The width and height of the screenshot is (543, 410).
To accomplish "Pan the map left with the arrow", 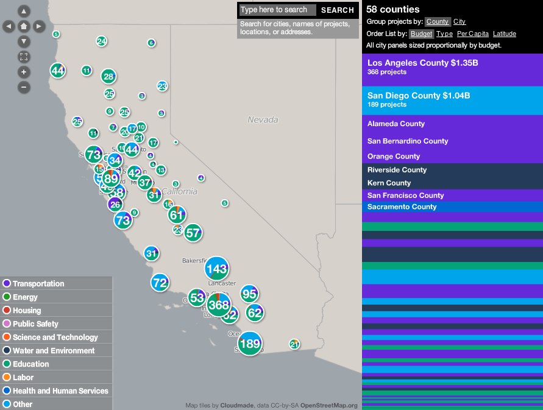I will [x=9, y=26].
